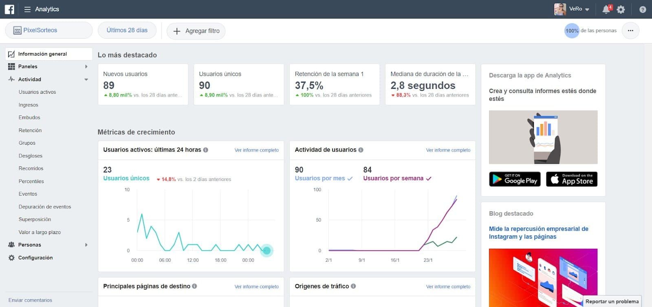Click the plus icon in Agregar filtro
The width and height of the screenshot is (652, 307).
(177, 31)
